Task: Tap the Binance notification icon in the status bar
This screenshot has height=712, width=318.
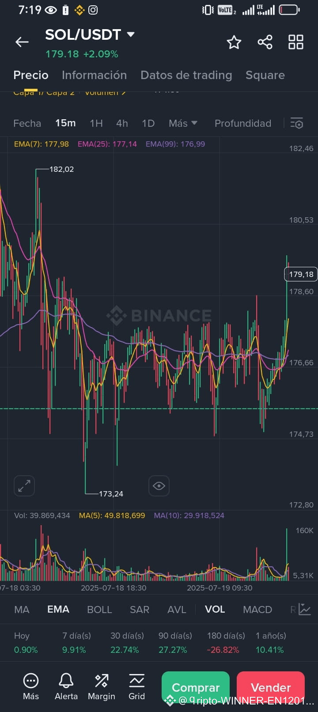Action: pyautogui.click(x=79, y=10)
